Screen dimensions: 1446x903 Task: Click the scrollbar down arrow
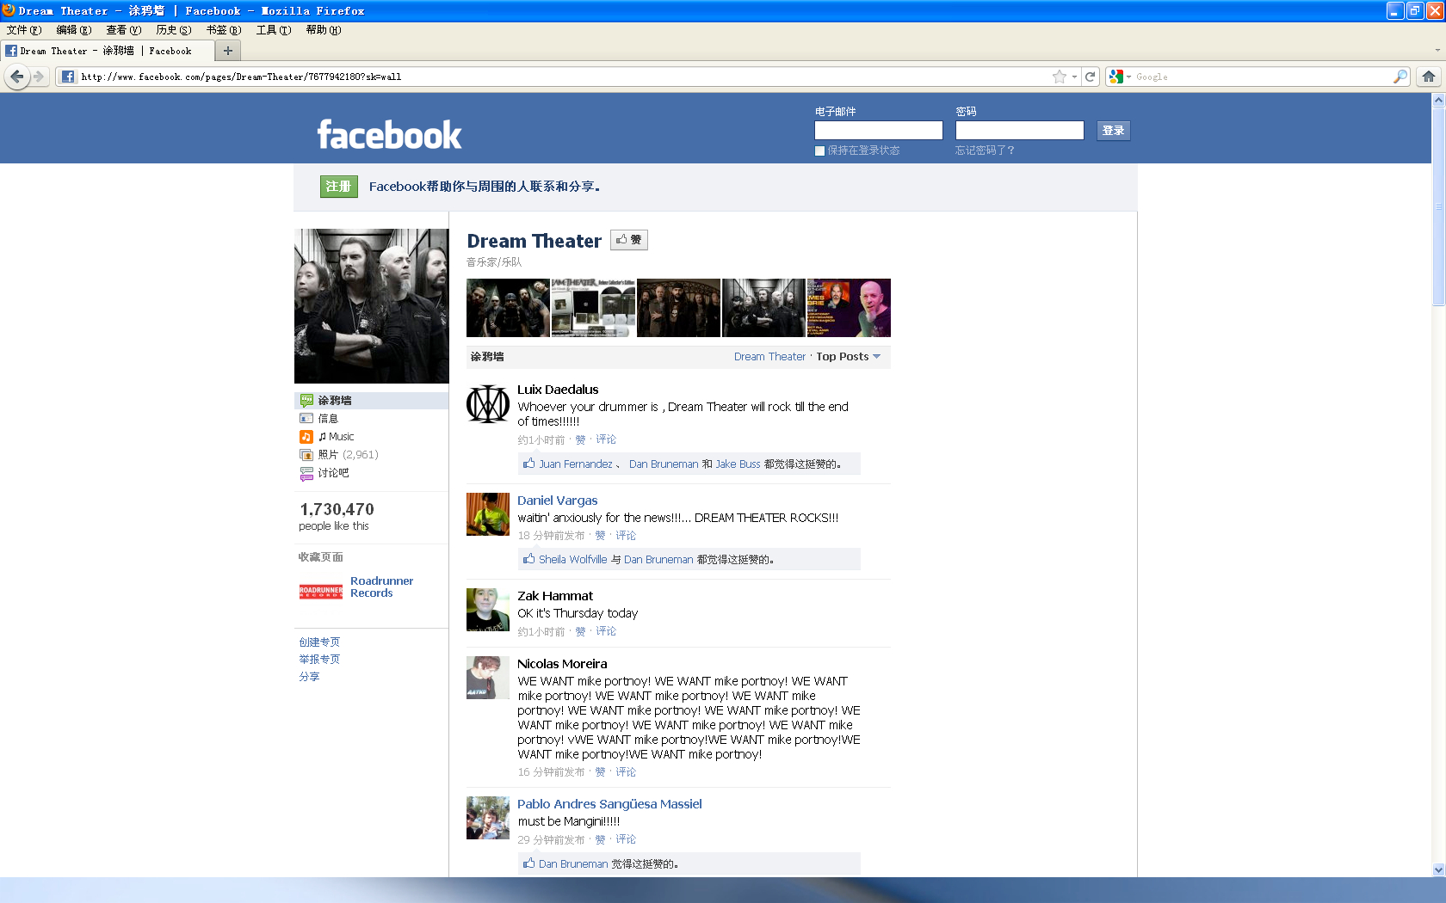click(x=1438, y=869)
